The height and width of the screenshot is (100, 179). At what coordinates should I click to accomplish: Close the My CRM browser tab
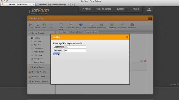68,4
